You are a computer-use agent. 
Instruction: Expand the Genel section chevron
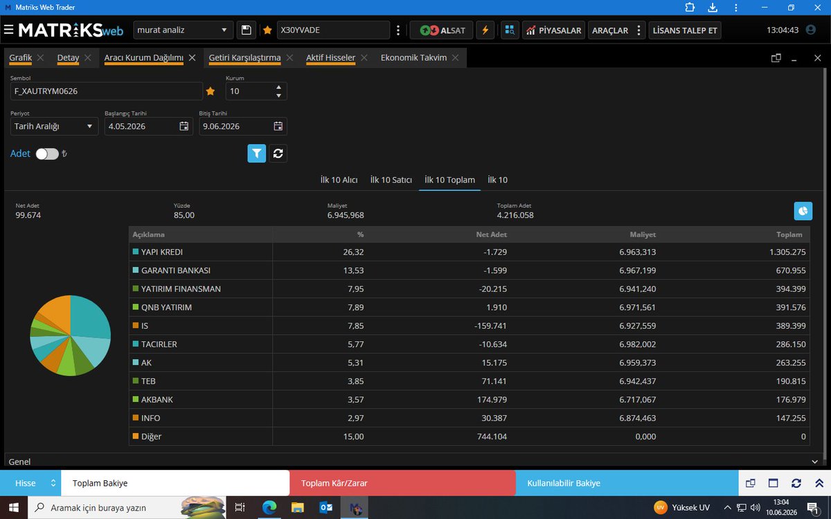[814, 462]
